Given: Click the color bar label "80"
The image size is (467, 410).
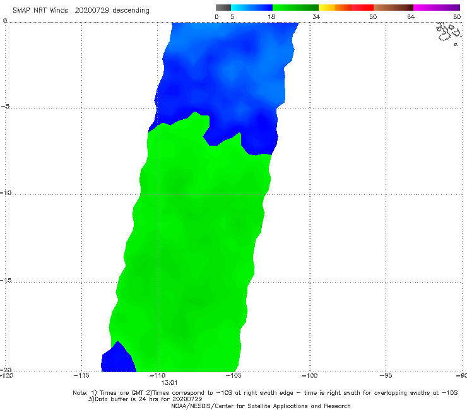Looking at the screenshot, I should point(457,17).
